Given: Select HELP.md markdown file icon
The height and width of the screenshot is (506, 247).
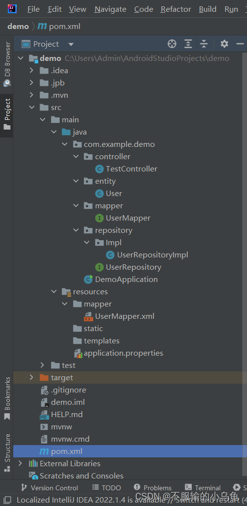Looking at the screenshot, I should click(x=44, y=414).
